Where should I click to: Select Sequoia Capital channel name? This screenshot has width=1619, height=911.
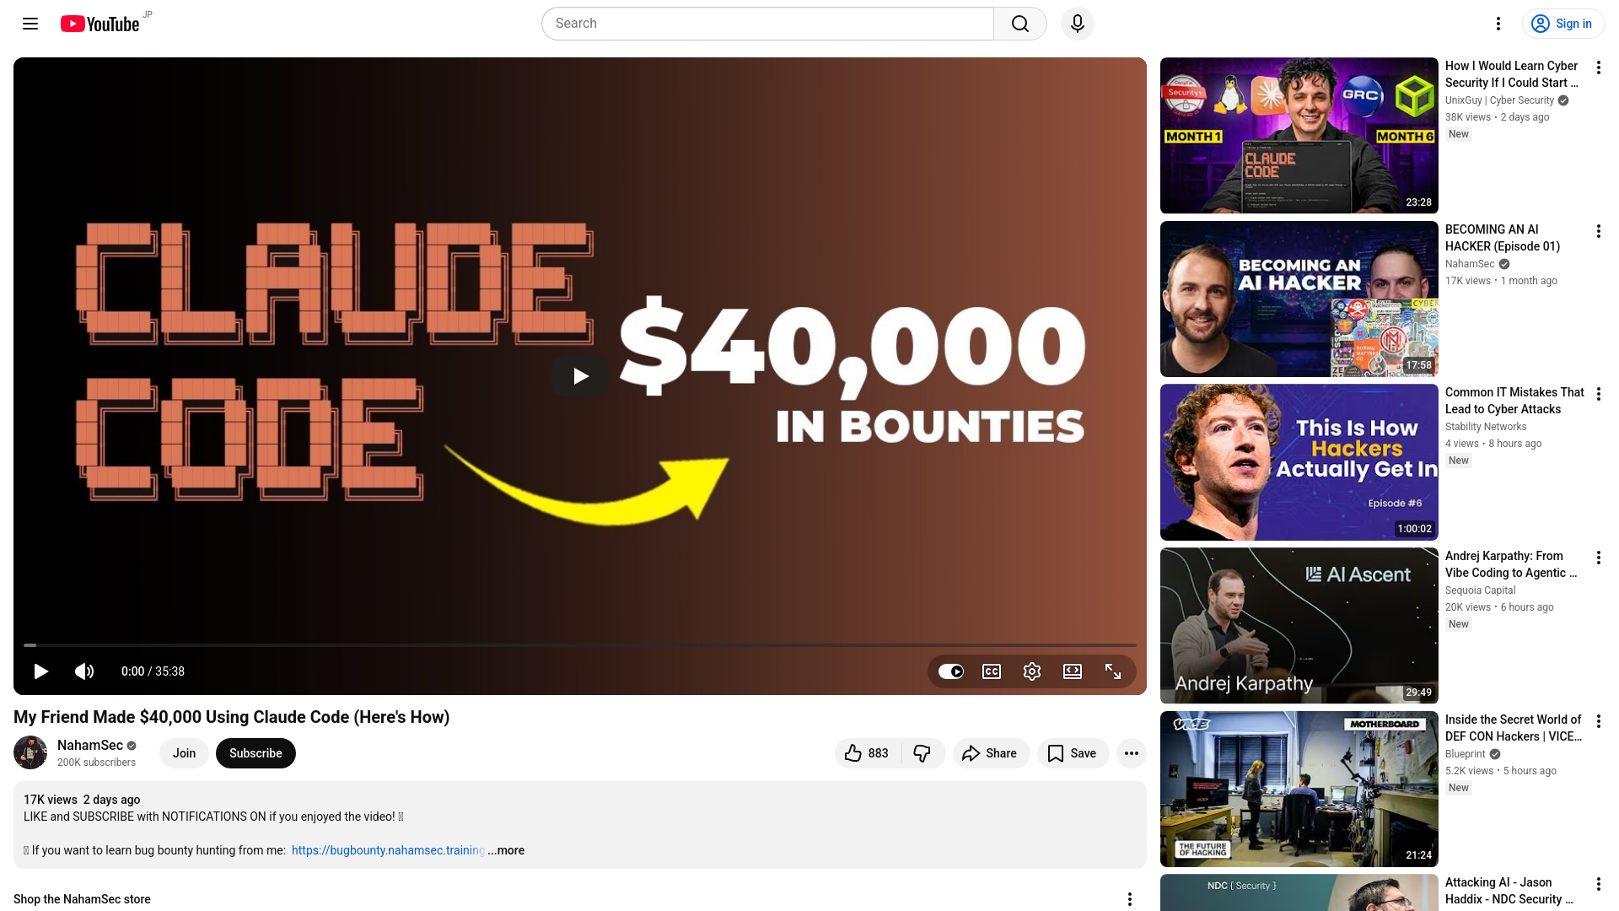tap(1480, 590)
